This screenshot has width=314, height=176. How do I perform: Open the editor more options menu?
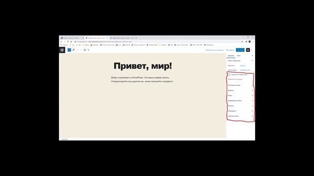click(252, 50)
